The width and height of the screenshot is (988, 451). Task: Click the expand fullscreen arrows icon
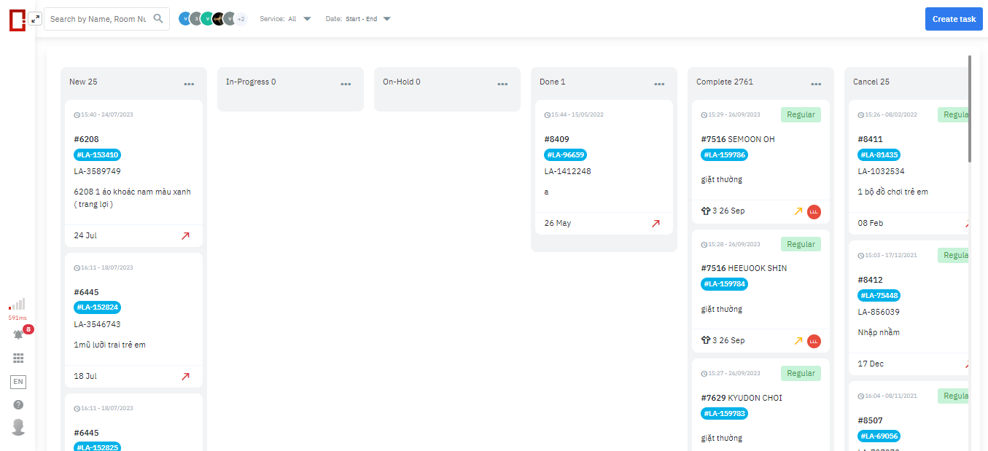coord(35,19)
